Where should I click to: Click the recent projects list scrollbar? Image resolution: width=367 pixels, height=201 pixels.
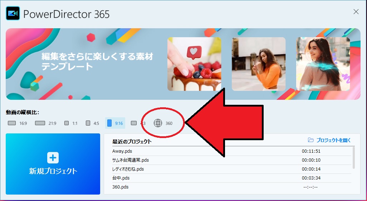[x=354, y=157]
